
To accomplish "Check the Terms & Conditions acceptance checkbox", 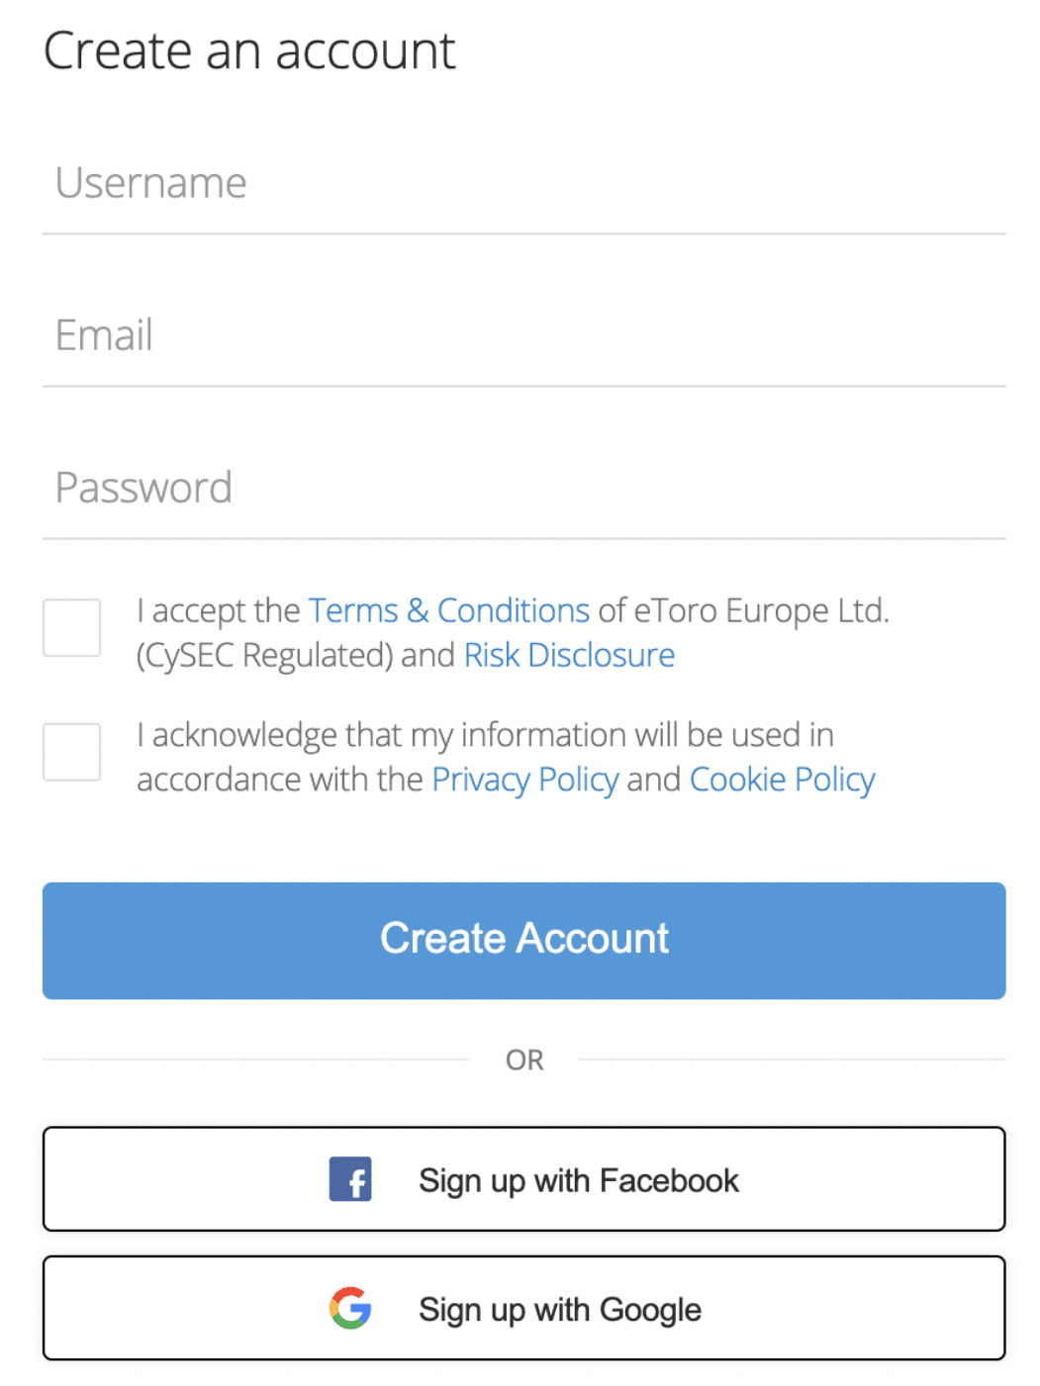I will click(72, 627).
